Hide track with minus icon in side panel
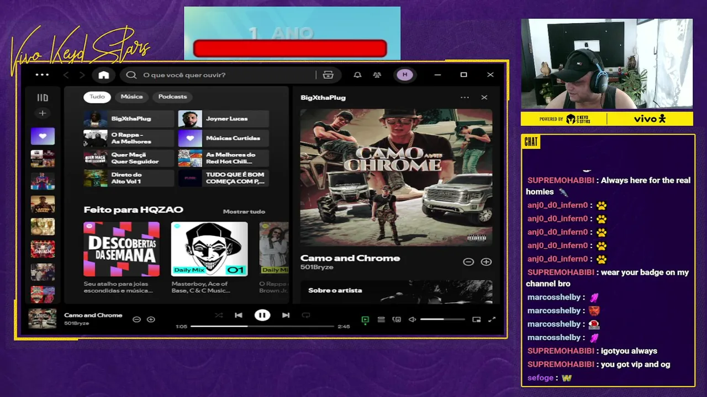The width and height of the screenshot is (707, 397). pos(468,262)
